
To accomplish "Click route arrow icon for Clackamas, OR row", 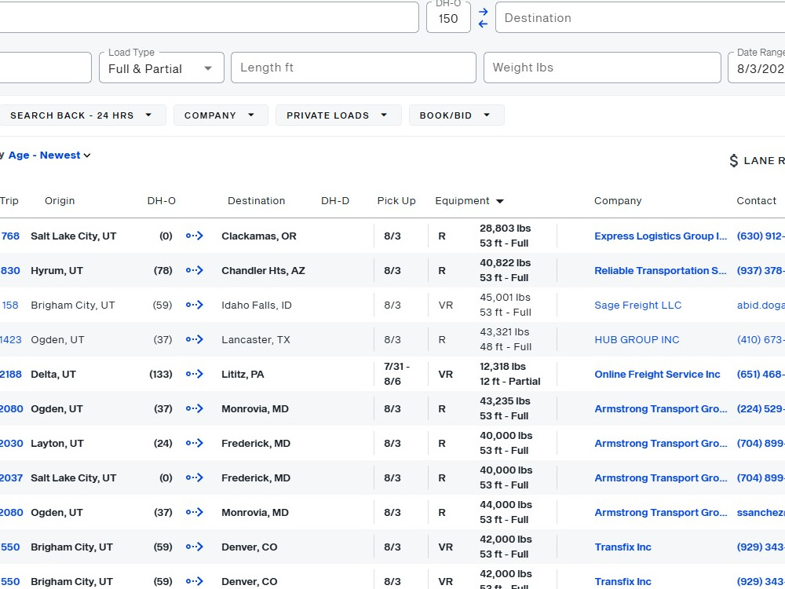I will [x=194, y=236].
